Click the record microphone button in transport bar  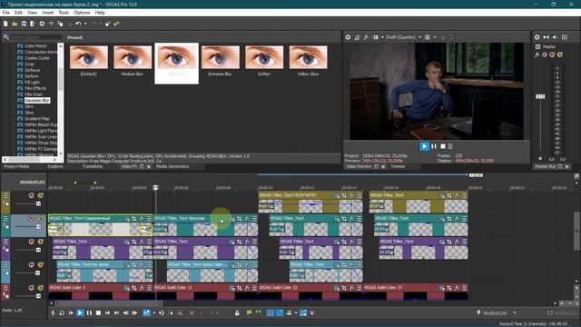click(53, 312)
